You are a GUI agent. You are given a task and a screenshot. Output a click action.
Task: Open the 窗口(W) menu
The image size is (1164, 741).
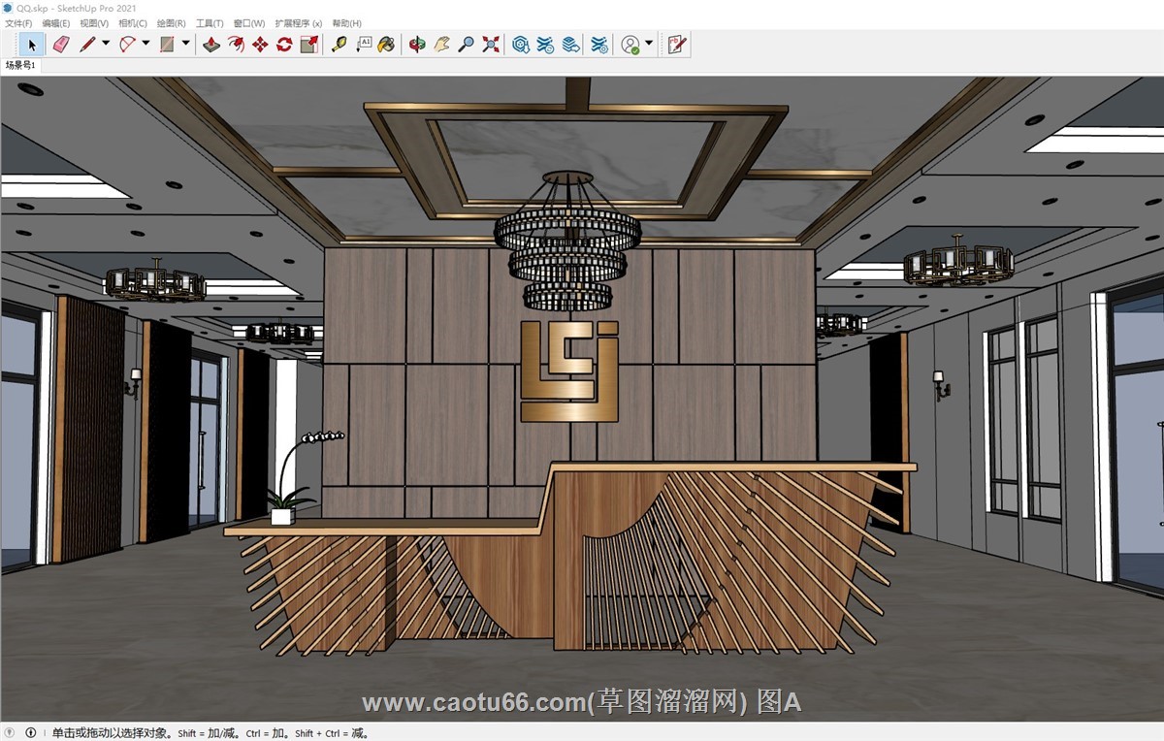pos(249,23)
